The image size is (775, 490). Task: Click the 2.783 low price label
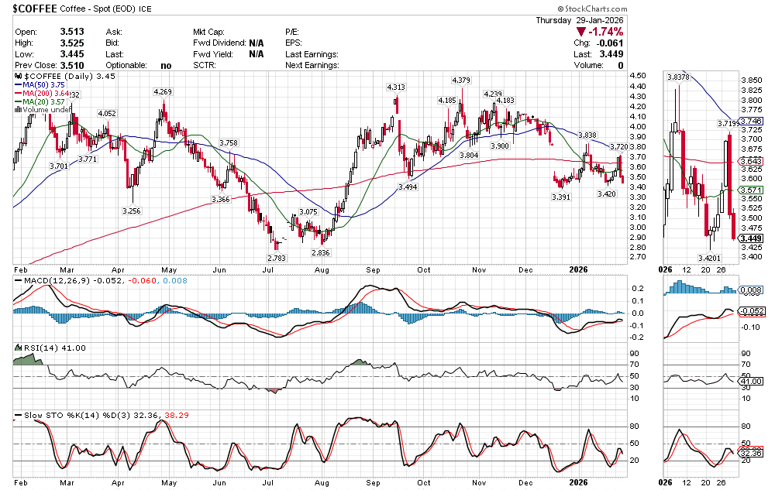[x=277, y=257]
